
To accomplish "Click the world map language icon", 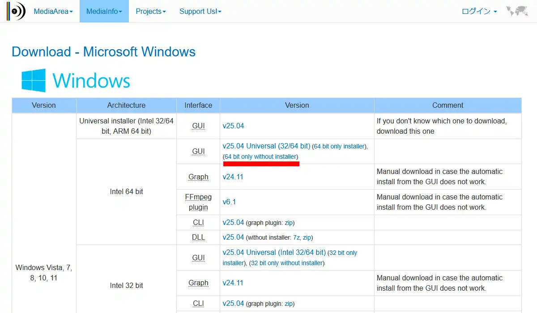I will (x=516, y=11).
